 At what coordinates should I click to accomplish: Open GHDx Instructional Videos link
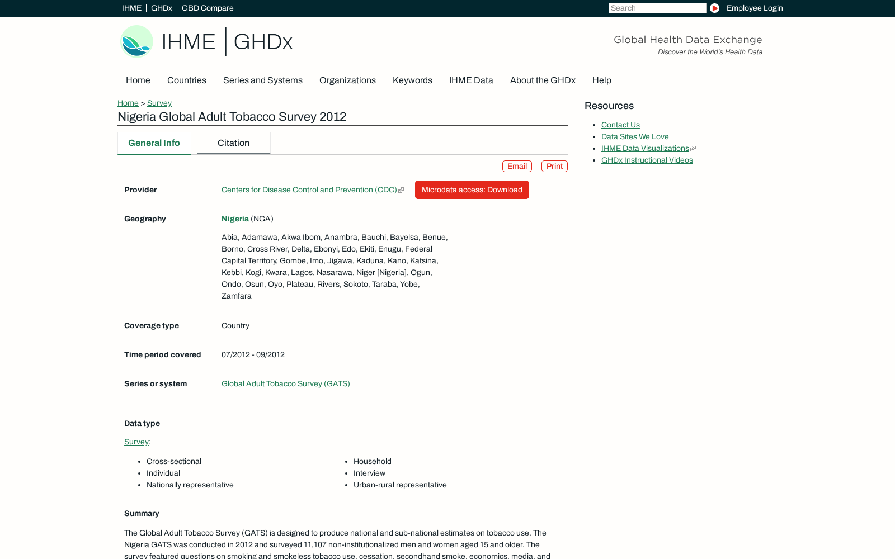pos(647,160)
